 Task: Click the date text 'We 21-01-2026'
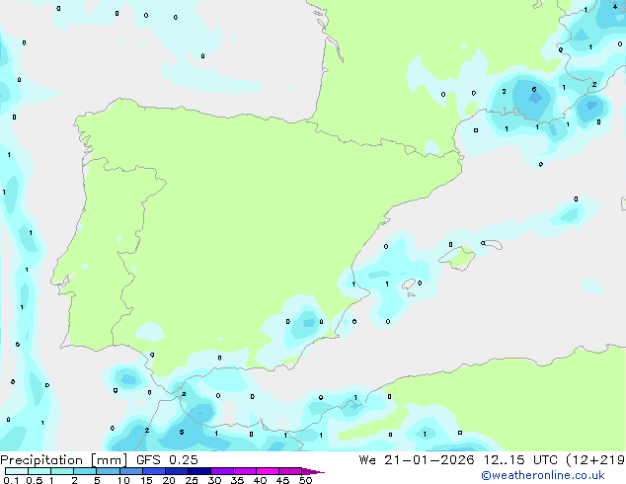coord(417,460)
